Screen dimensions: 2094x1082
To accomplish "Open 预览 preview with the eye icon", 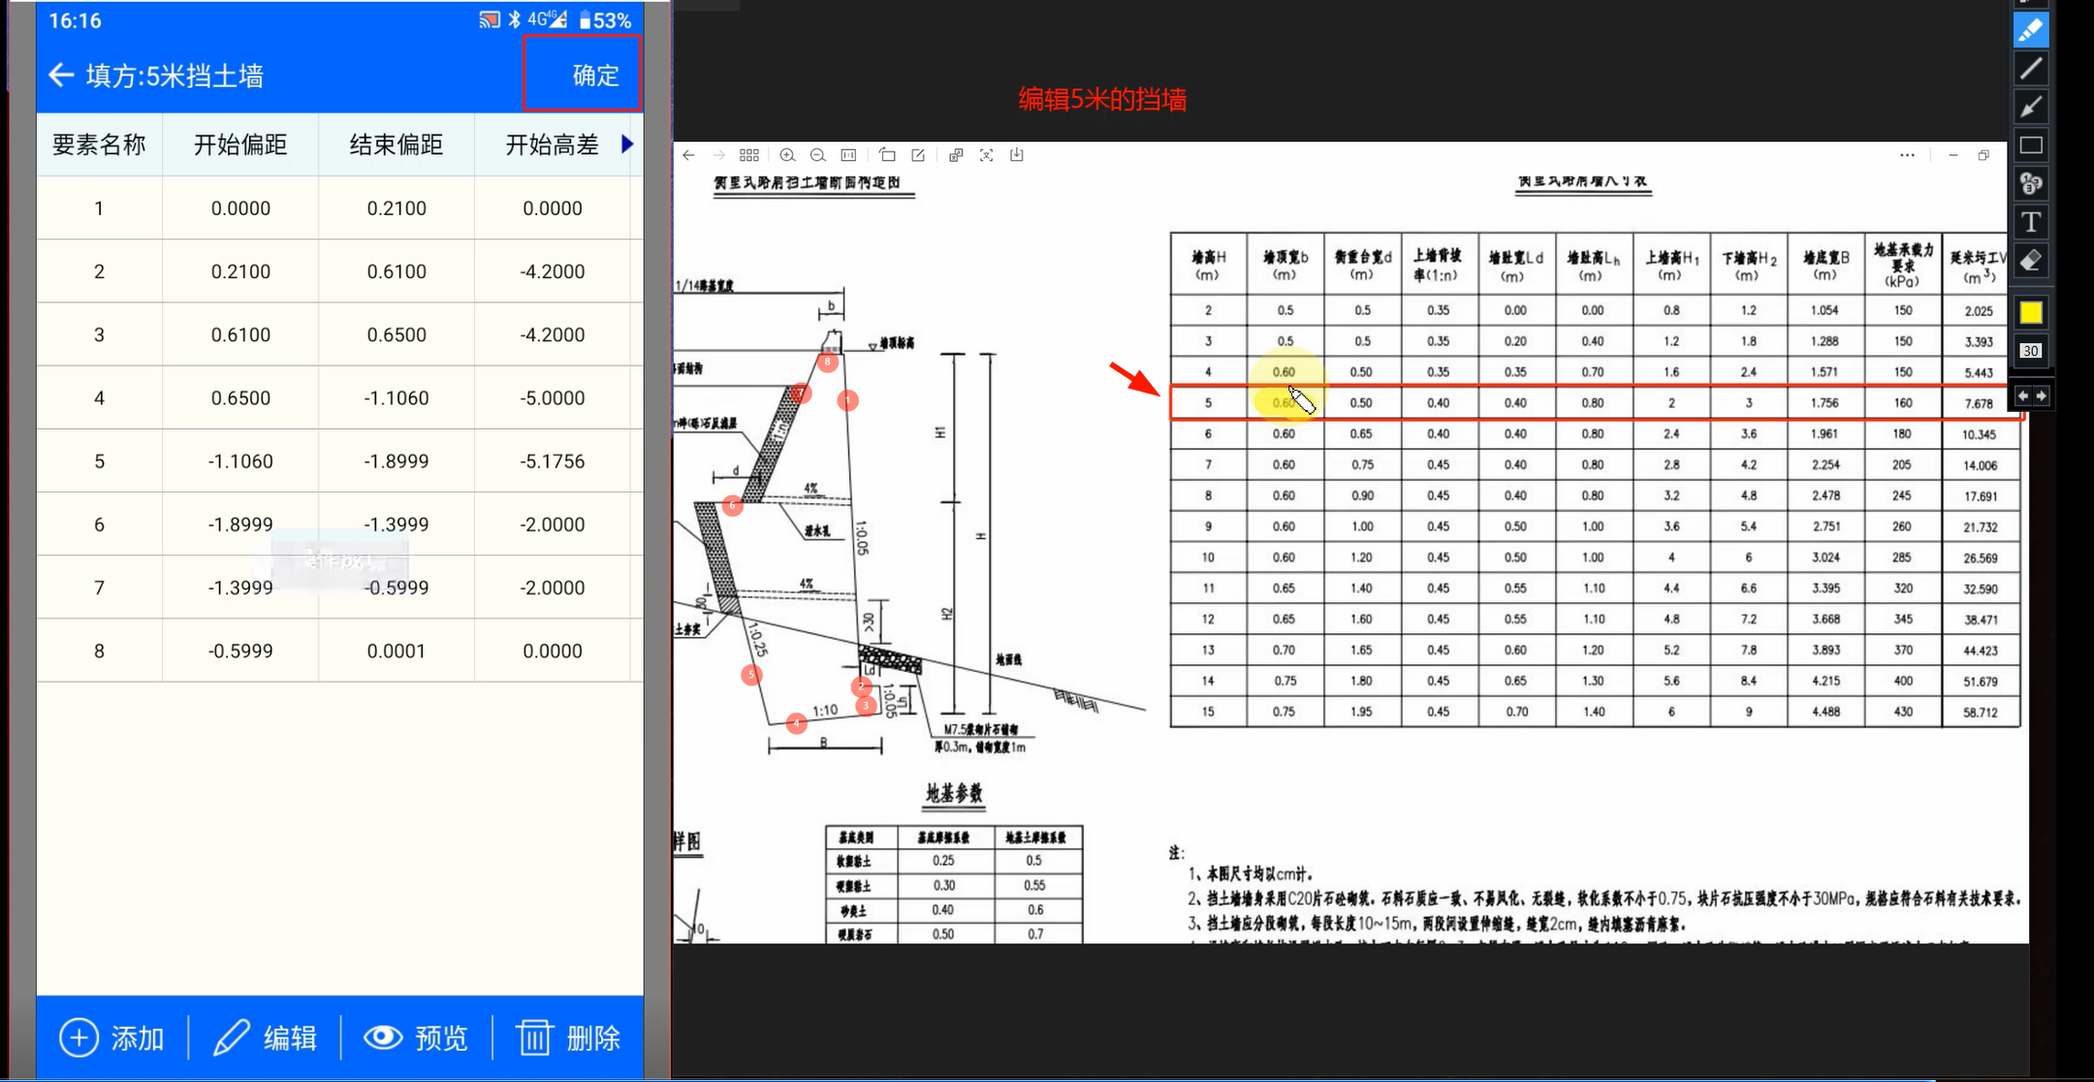I will click(417, 1038).
